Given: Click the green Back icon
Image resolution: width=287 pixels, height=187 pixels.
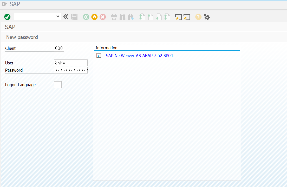Looking at the screenshot, I should 86,17.
